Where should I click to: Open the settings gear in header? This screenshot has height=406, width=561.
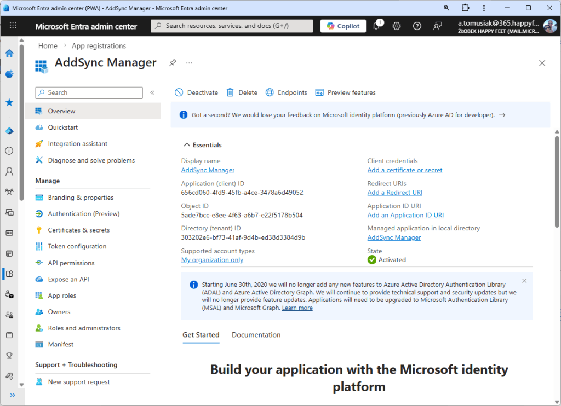397,26
